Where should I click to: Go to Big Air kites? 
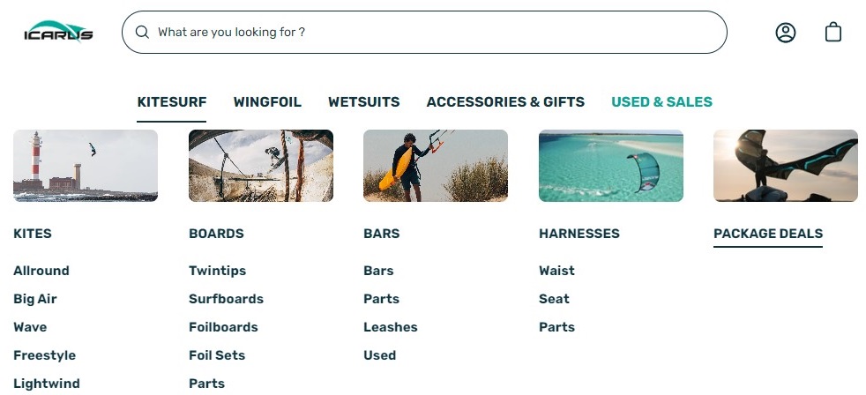pos(35,299)
